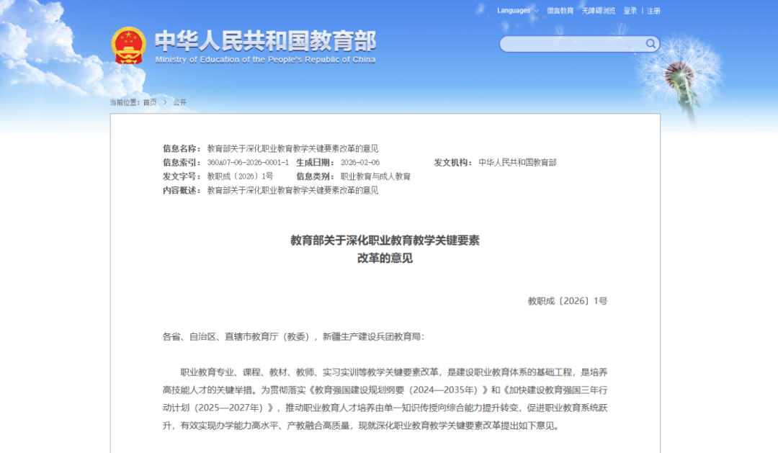Click the 信息类别 value 职业教育与成人教育

[x=375, y=176]
